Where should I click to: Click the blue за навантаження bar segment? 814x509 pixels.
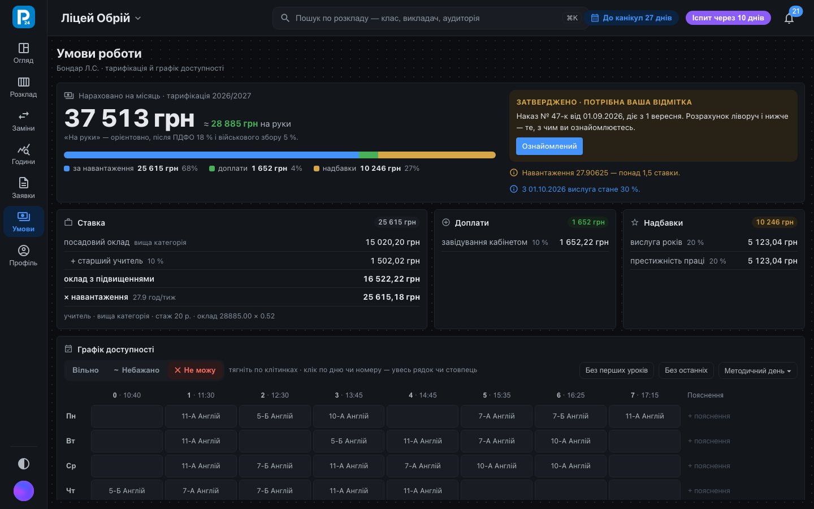(211, 154)
